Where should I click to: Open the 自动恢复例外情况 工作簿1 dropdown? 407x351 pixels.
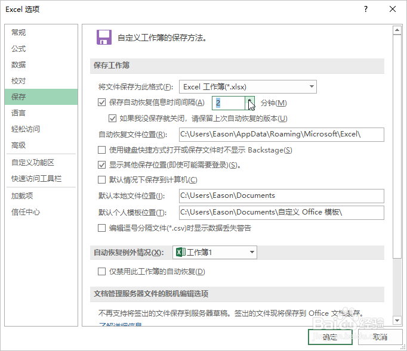(215, 252)
